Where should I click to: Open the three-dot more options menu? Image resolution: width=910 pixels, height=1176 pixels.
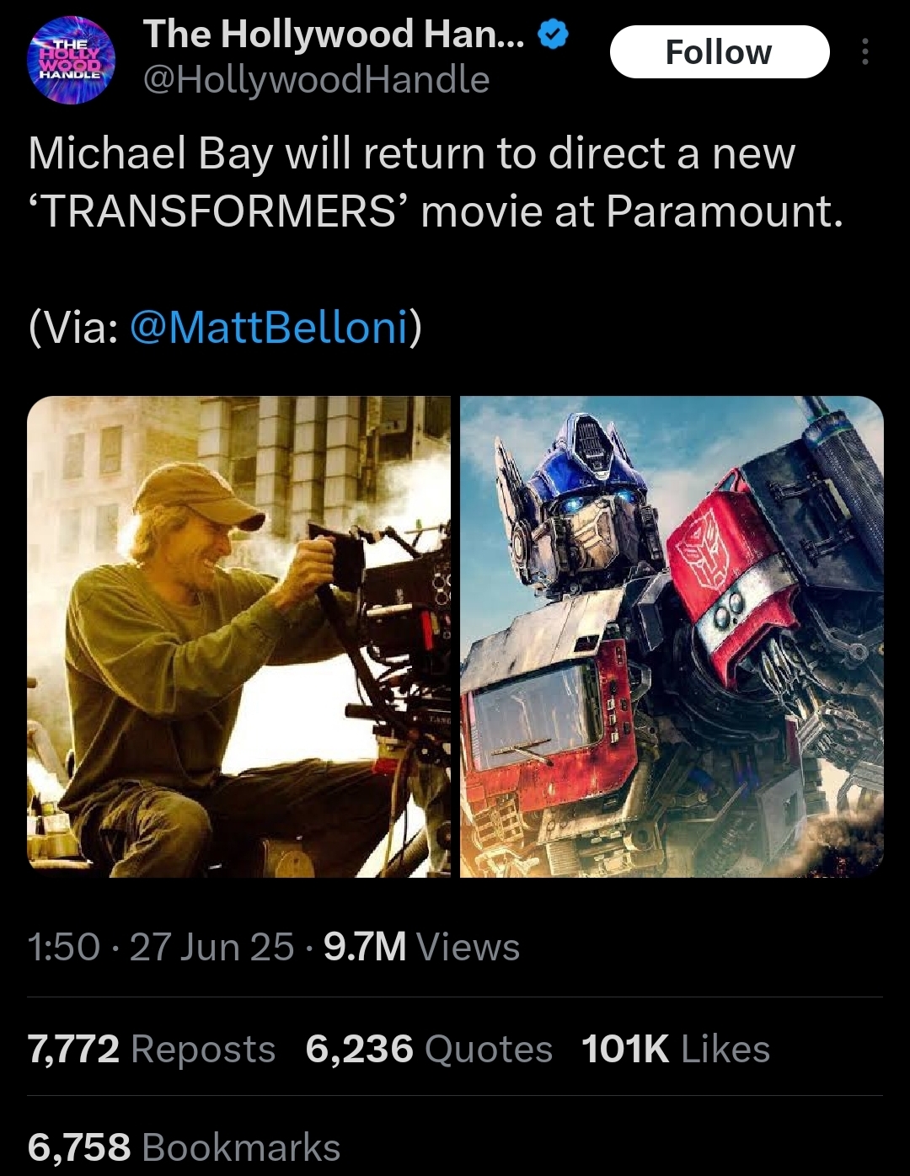pyautogui.click(x=864, y=52)
